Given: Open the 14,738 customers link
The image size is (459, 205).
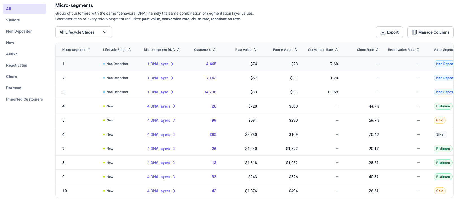Looking at the screenshot, I should tap(210, 92).
